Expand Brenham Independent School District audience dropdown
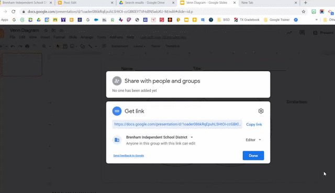This screenshot has height=193, width=335. click(192, 137)
